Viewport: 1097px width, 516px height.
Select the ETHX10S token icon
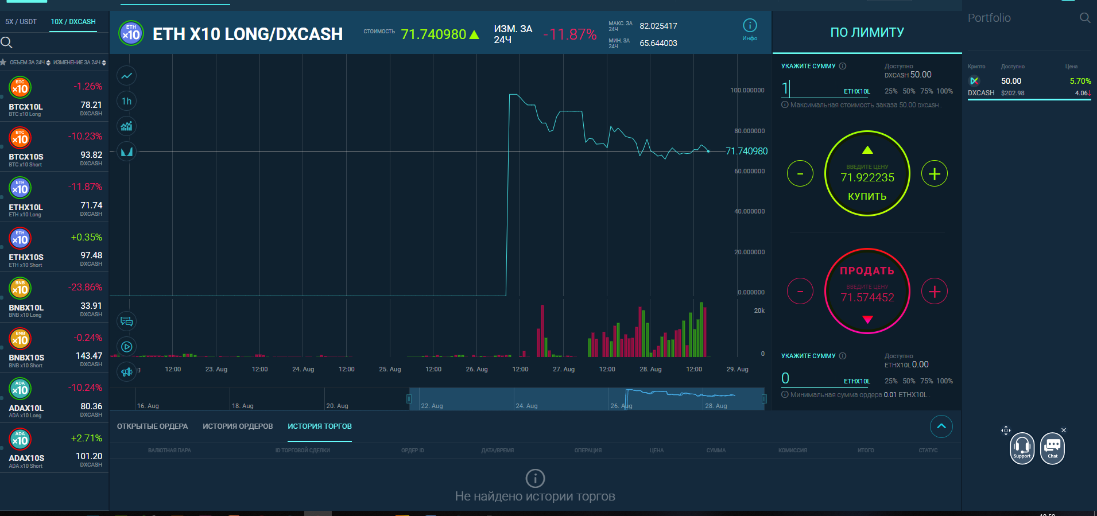[x=20, y=239]
